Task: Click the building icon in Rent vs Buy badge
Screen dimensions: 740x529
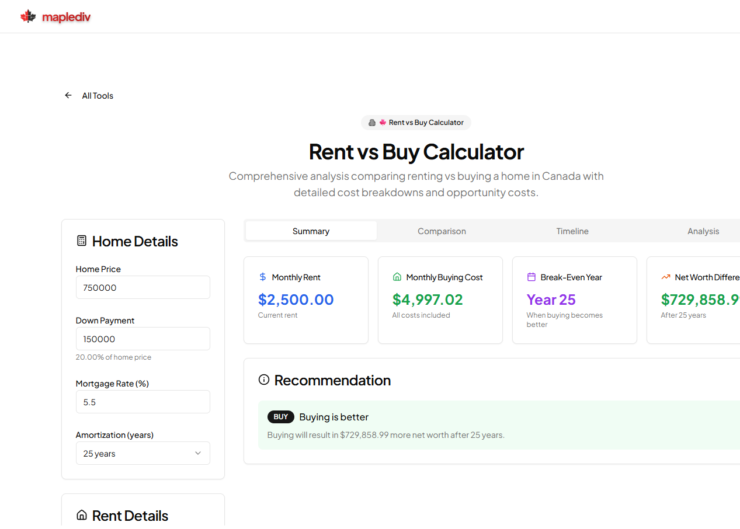Action: 372,123
